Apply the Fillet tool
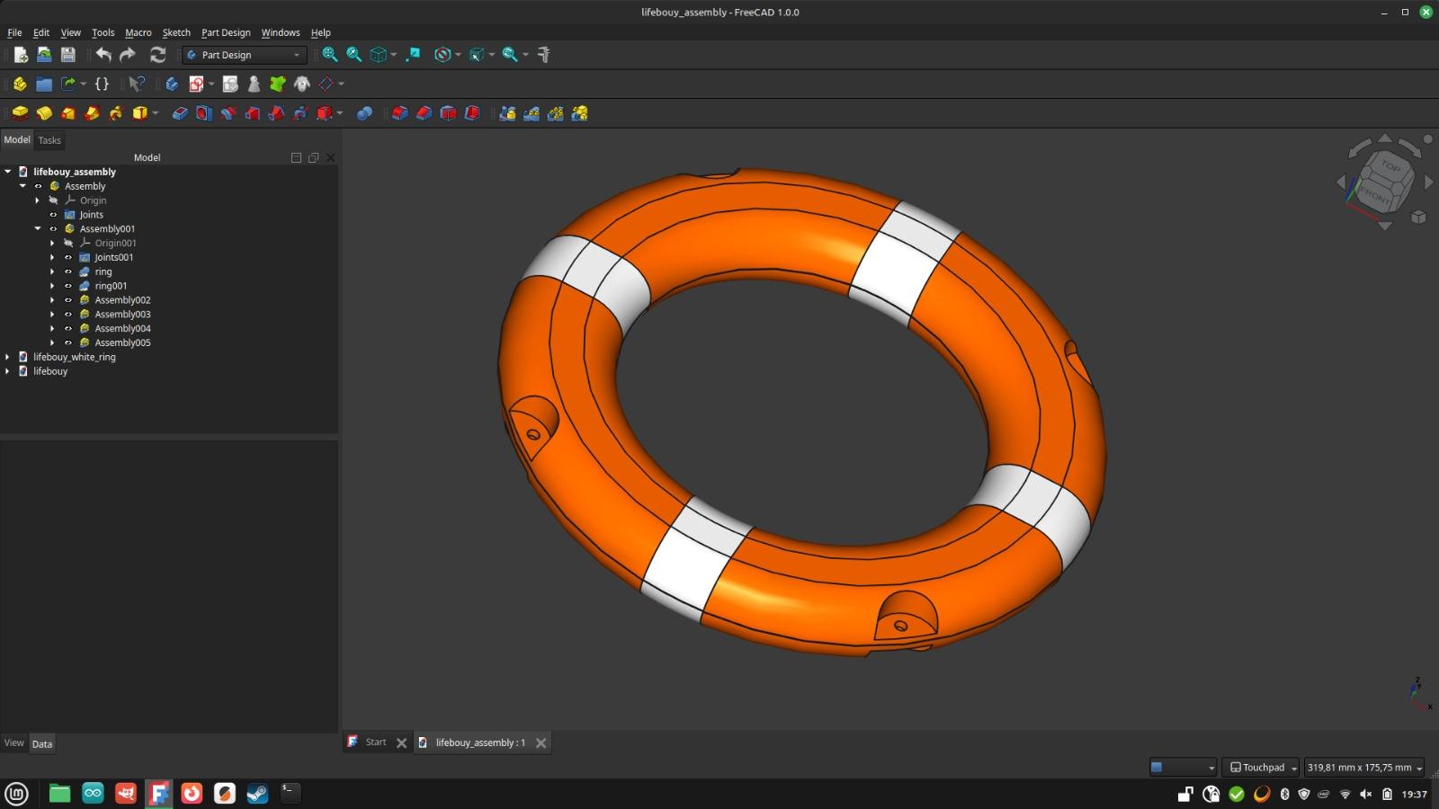 pos(400,113)
